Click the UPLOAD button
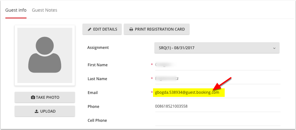 44,111
